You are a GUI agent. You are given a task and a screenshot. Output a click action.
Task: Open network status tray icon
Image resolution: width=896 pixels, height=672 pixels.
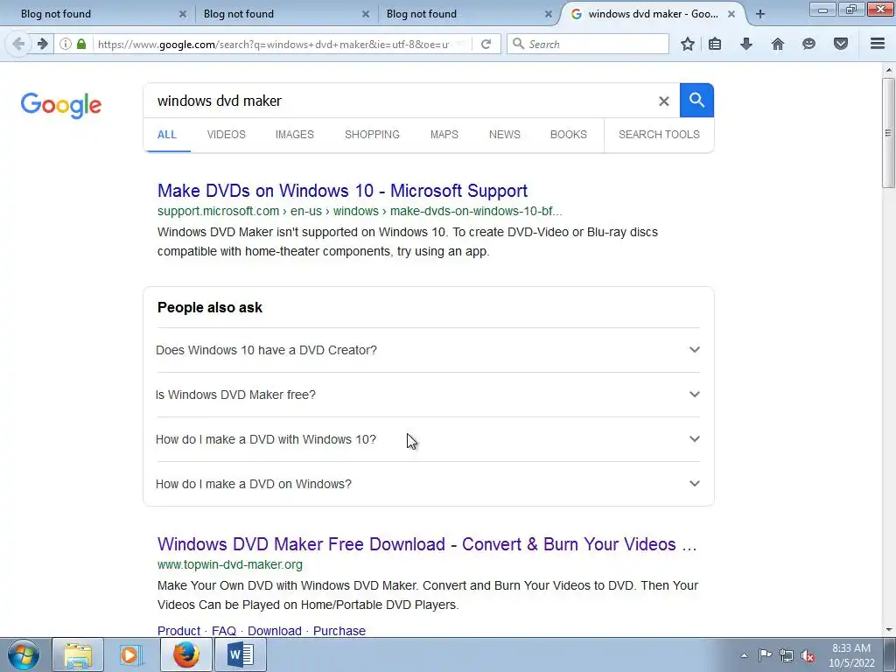[x=787, y=655]
